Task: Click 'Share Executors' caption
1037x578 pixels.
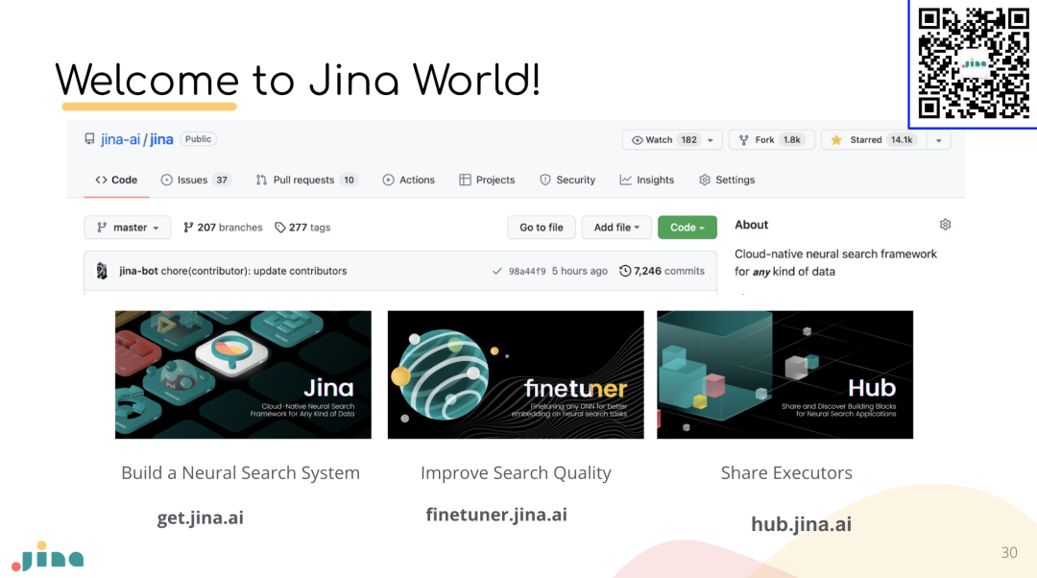Action: pyautogui.click(x=786, y=472)
